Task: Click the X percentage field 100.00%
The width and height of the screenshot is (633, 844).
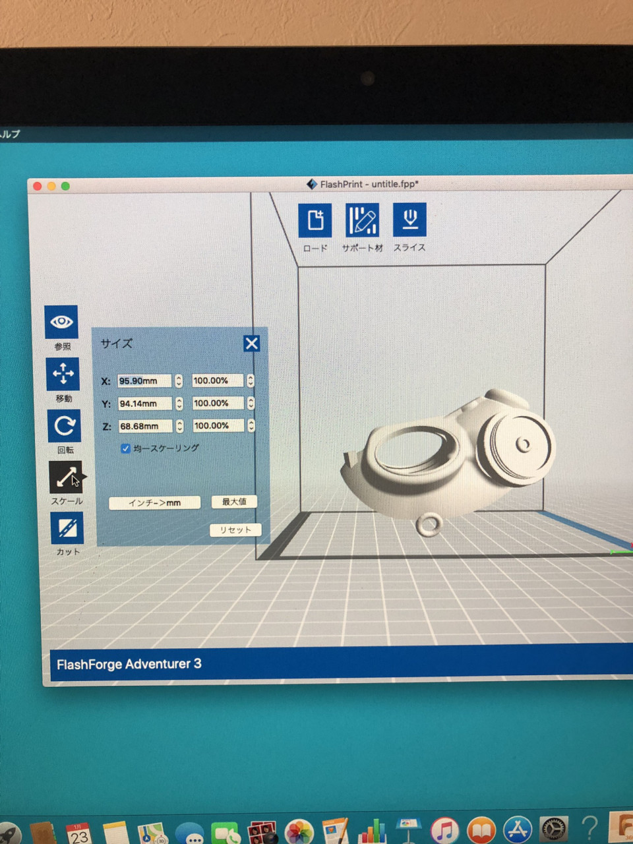Action: [x=218, y=380]
